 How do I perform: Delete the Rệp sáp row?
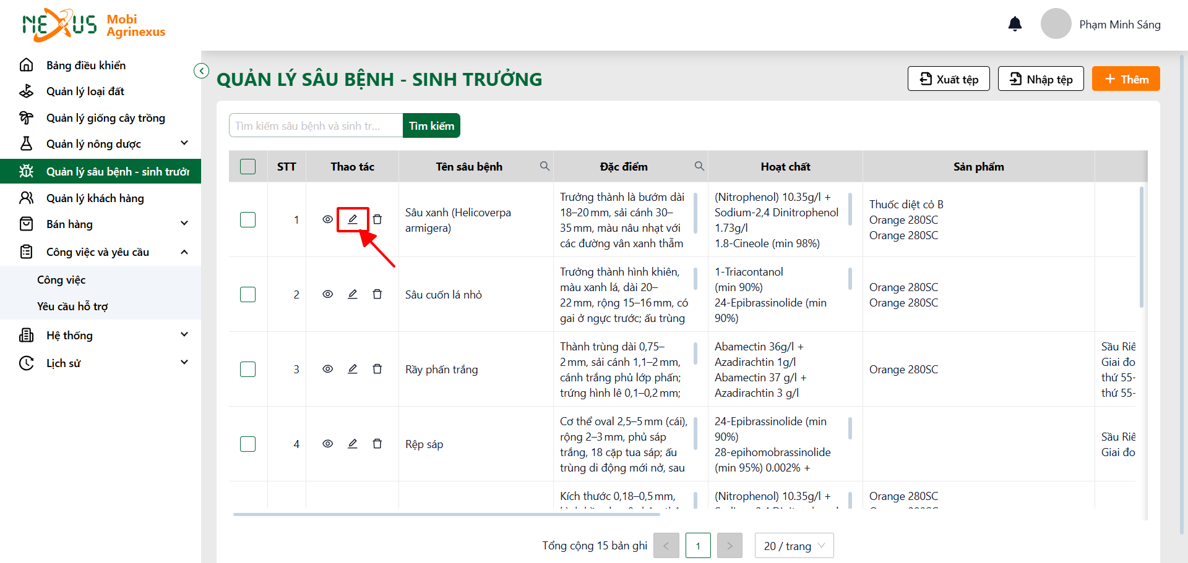point(377,444)
